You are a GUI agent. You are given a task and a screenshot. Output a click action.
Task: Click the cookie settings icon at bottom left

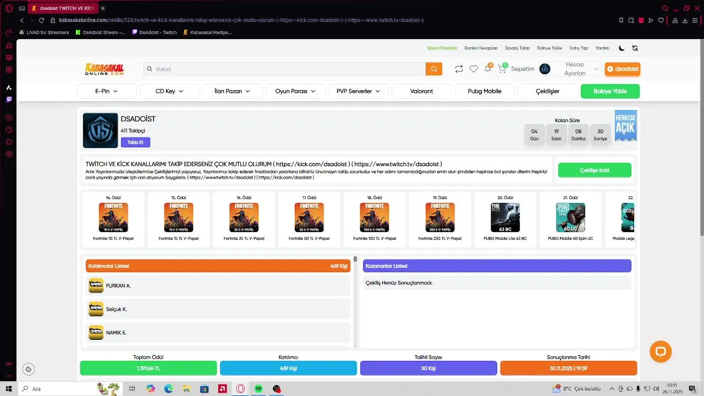[x=29, y=369]
